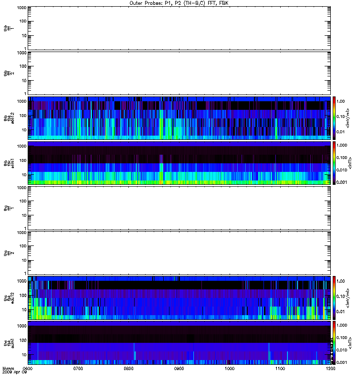Select the 1200 time axis label
358x382 pixels.
[x=330, y=368]
